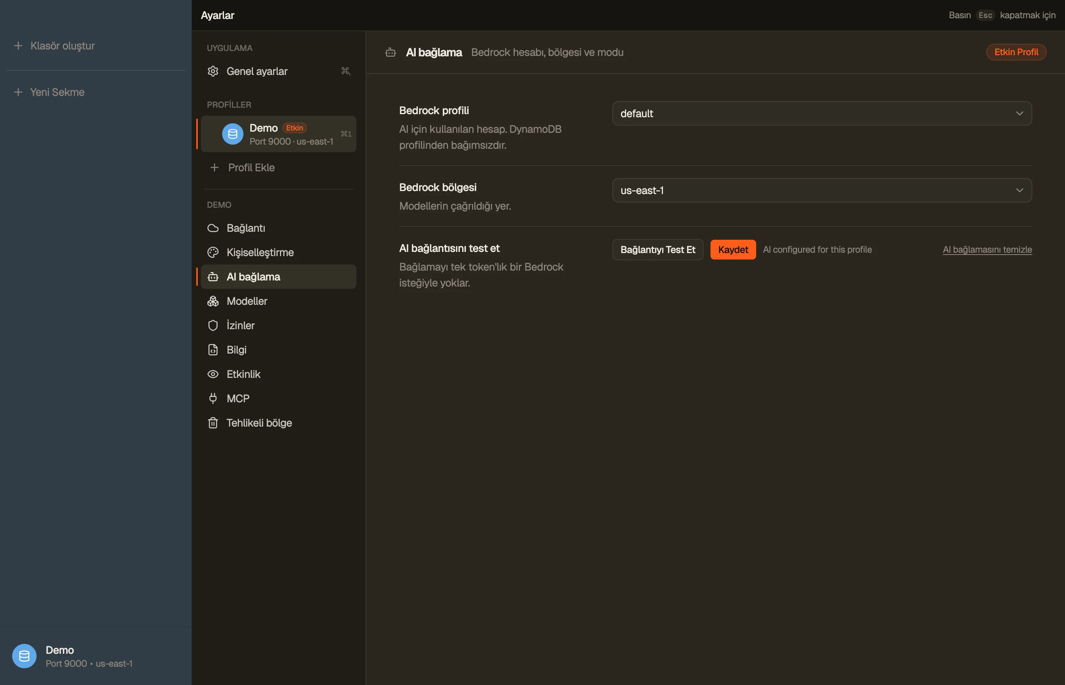Open the Bedrock profili dropdown showing default
This screenshot has width=1065, height=685.
click(822, 113)
